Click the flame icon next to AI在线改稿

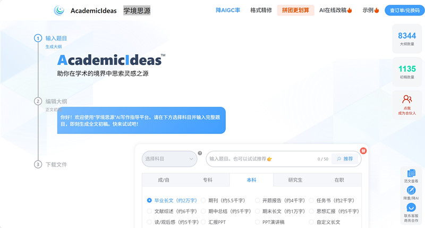[350, 10]
